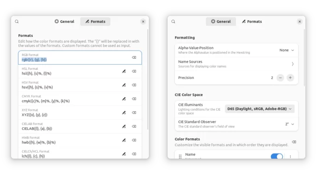Image resolution: width=322 pixels, height=181 pixels.
Task: Expand the Name Sources row
Action: click(236, 64)
